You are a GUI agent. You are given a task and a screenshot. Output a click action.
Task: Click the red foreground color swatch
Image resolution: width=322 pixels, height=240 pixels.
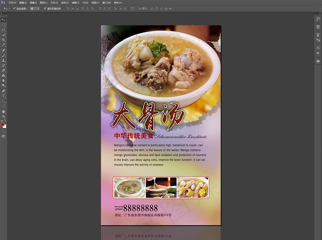click(2, 124)
